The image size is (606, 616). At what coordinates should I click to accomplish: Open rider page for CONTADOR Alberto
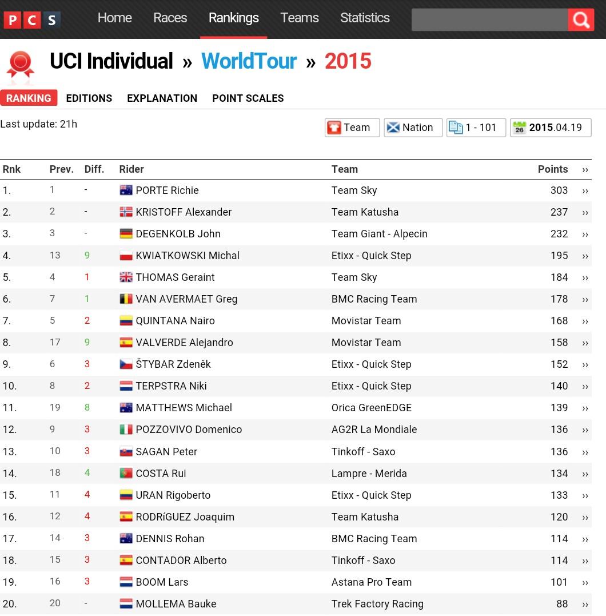pos(181,560)
